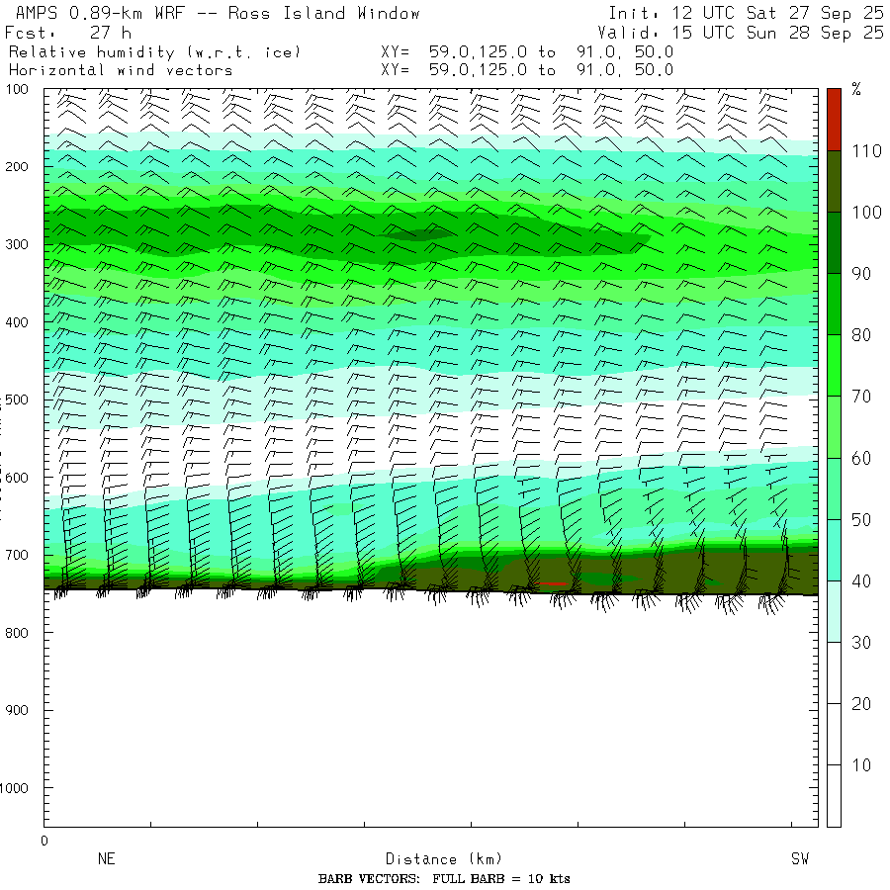This screenshot has width=890, height=890.
Task: Click the 100 value on the color scale
Action: (x=866, y=213)
